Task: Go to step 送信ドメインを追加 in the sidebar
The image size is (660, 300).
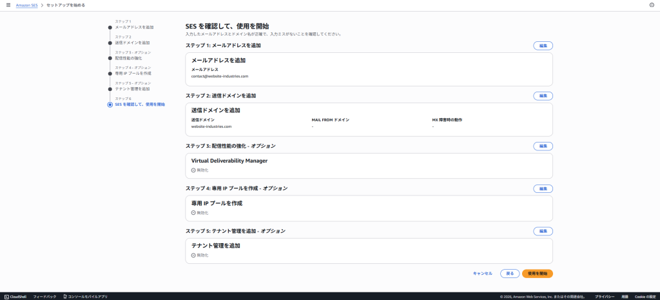Action: (132, 43)
